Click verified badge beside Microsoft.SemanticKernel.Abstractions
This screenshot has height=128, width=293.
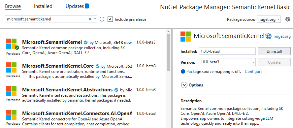(x=116, y=90)
